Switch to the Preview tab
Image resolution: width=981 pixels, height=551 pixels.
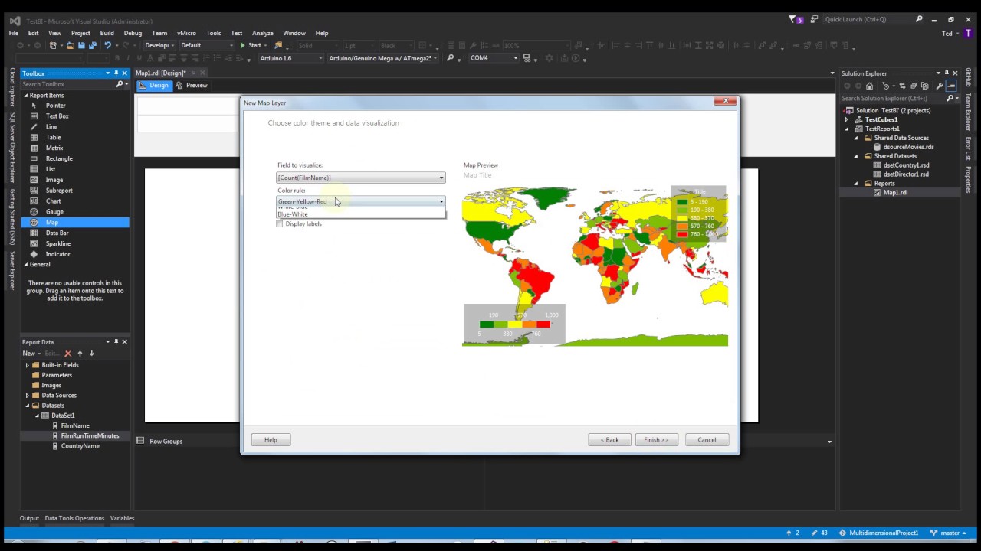(x=192, y=85)
